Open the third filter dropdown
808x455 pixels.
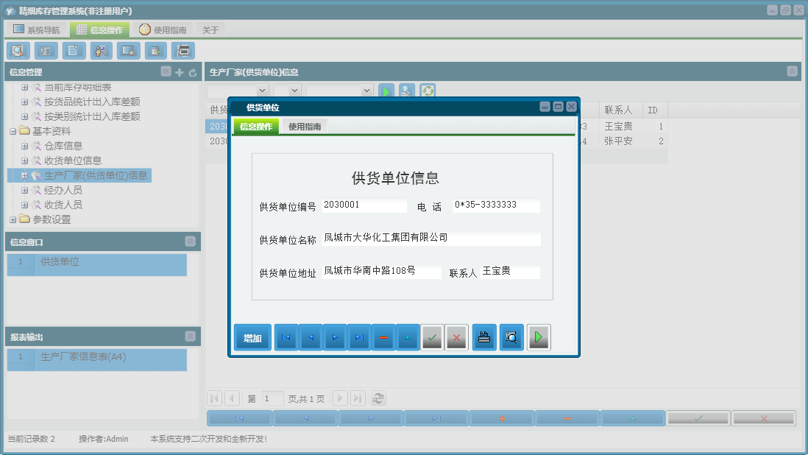(366, 91)
